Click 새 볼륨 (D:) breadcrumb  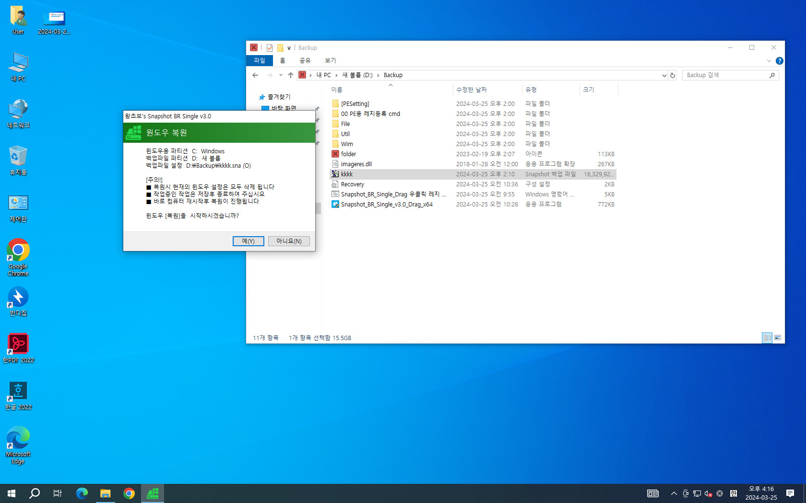pyautogui.click(x=357, y=75)
